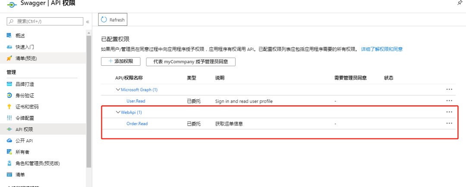
Task: Collapse the Microsoft Graph permission group
Action: [118, 89]
